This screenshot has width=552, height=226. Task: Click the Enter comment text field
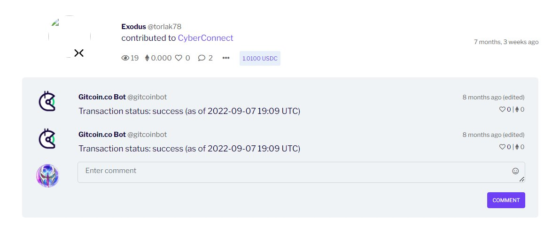tap(291, 172)
